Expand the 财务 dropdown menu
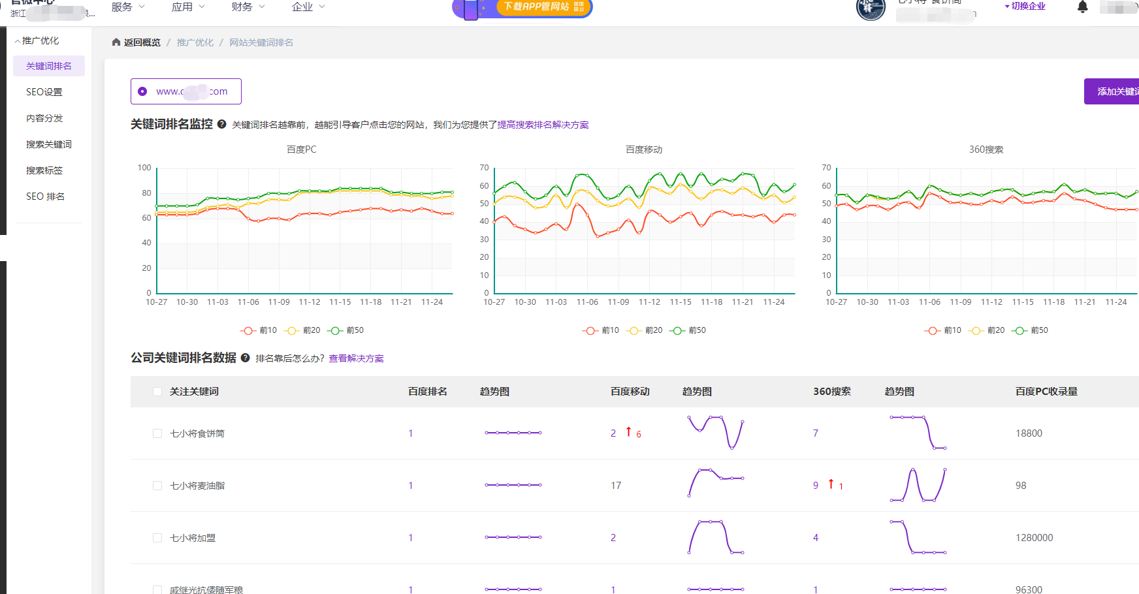Image resolution: width=1139 pixels, height=594 pixels. [x=247, y=7]
